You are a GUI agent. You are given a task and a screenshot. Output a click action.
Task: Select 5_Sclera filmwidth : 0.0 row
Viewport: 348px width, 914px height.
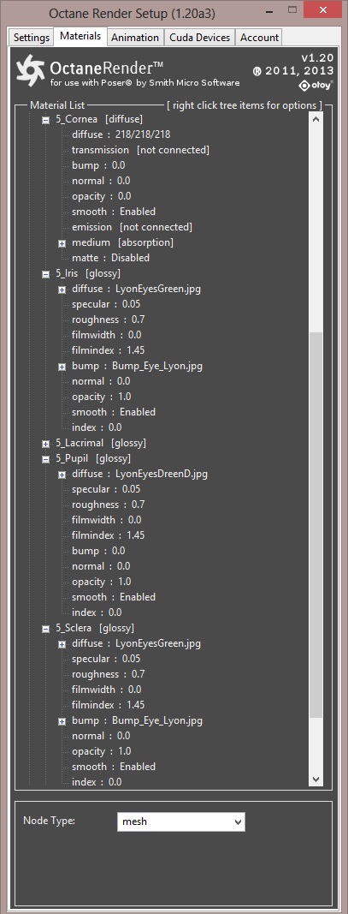106,690
